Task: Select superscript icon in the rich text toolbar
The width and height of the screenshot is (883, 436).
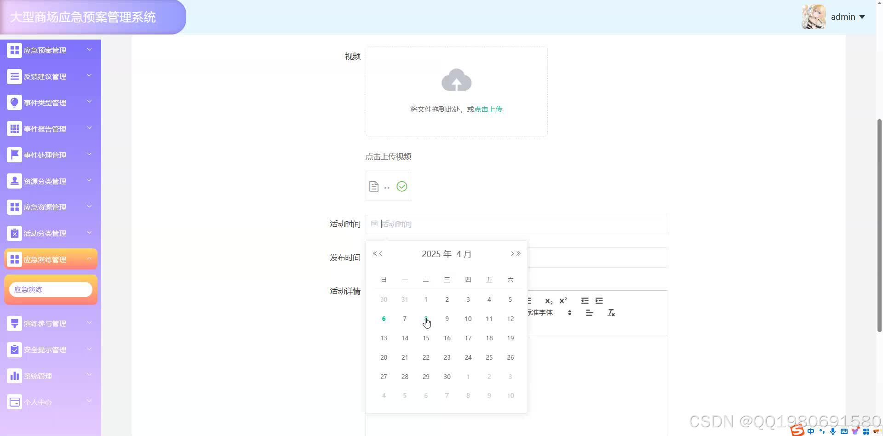Action: (562, 301)
